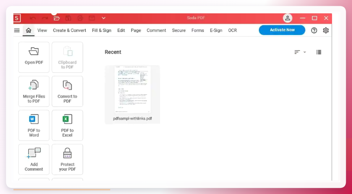Image resolution: width=352 pixels, height=194 pixels.
Task: Select the Page tab
Action: (136, 30)
